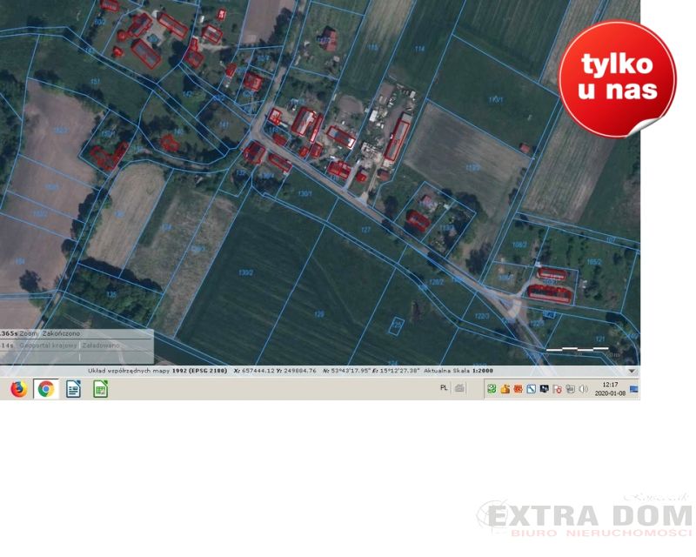Open the orange thumbs-up tray icon

[x=505, y=389]
